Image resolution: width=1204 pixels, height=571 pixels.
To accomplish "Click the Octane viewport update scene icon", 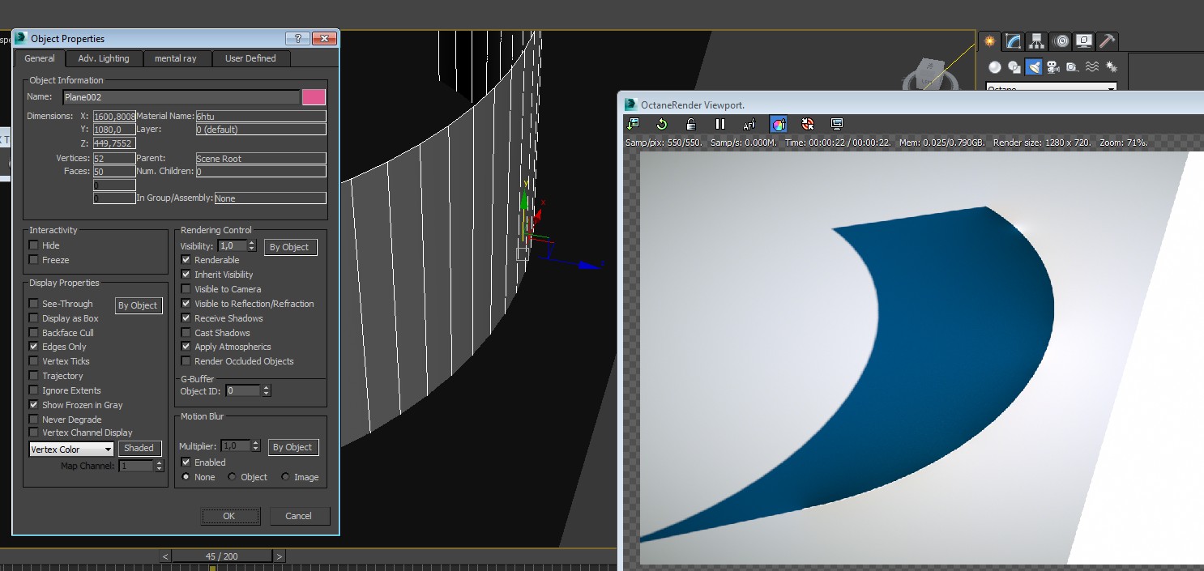I will [634, 124].
